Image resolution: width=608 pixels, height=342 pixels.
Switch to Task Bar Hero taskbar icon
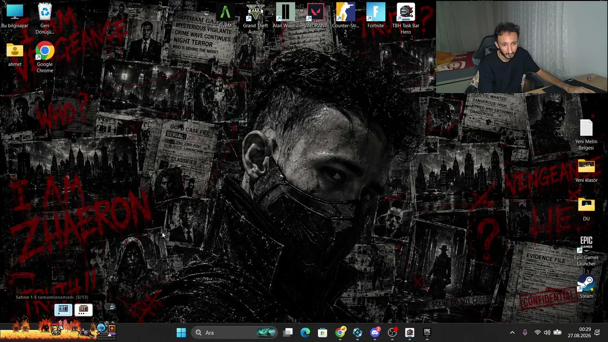click(x=410, y=332)
